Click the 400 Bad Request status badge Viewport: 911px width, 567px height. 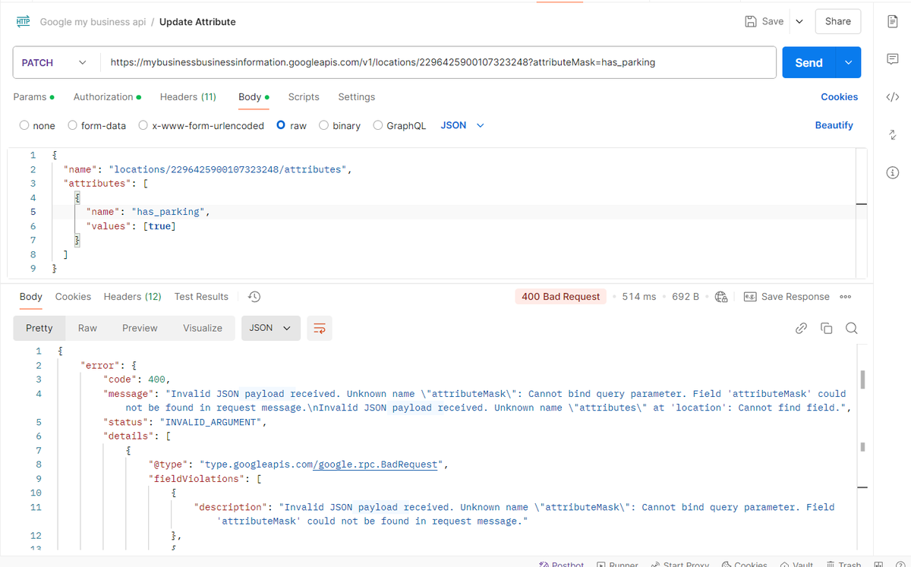click(x=561, y=297)
